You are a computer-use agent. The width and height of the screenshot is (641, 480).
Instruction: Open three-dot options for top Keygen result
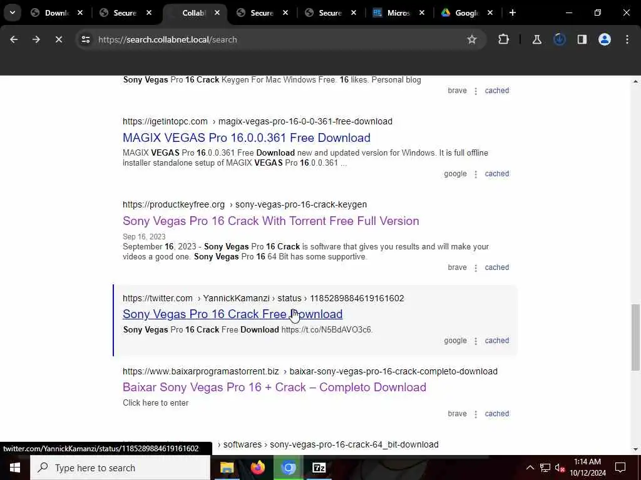click(476, 91)
